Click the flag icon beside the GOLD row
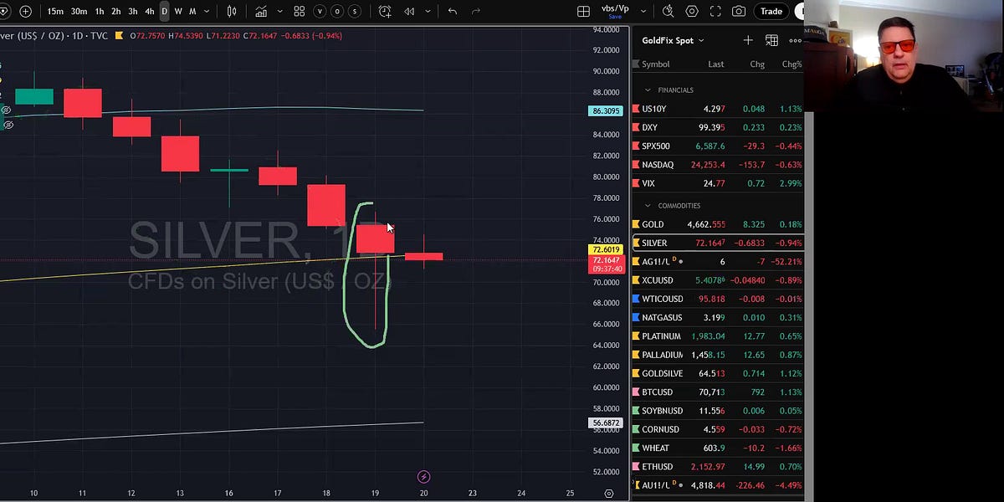The width and height of the screenshot is (1004, 502). (636, 224)
